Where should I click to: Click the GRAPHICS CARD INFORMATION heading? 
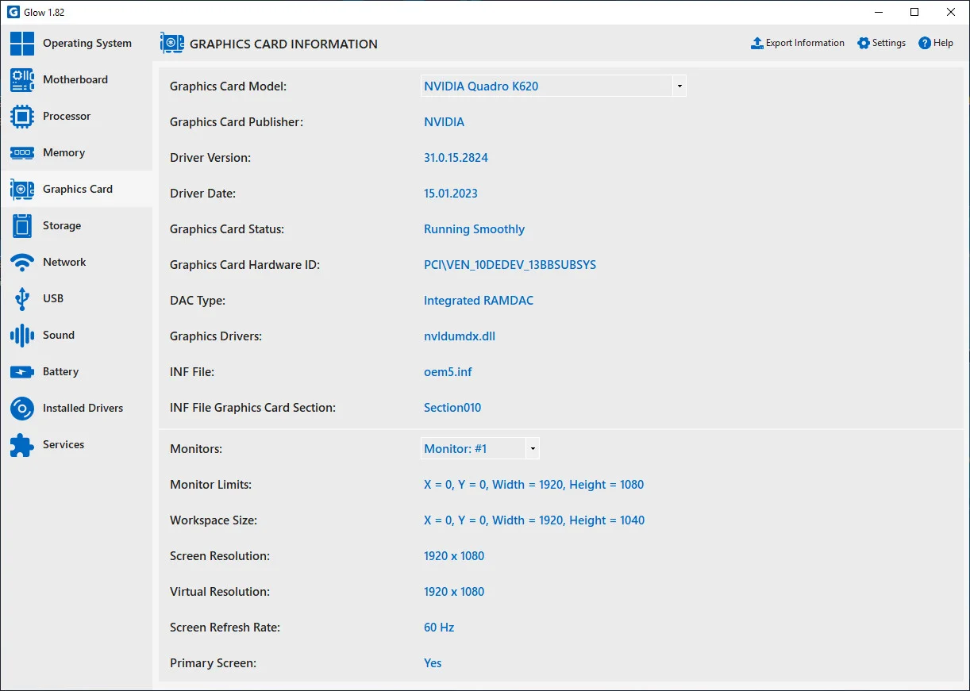(283, 44)
